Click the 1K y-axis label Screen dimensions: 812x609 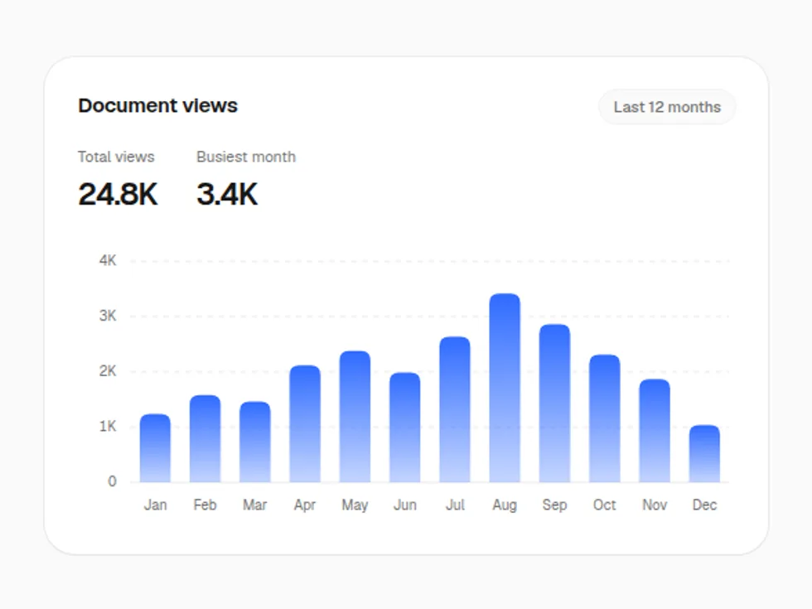108,427
